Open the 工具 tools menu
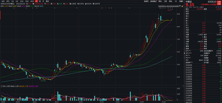 point(165,1)
